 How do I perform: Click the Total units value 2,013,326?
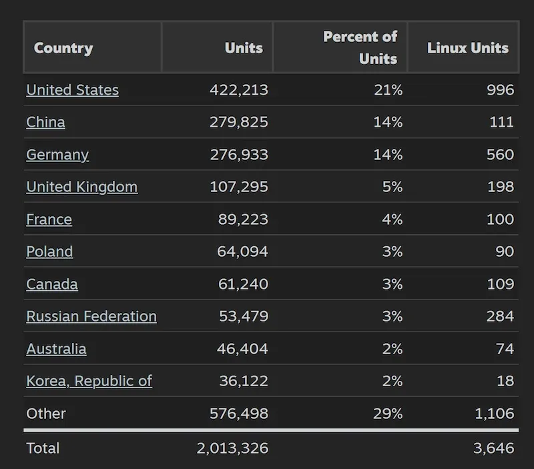tap(232, 448)
